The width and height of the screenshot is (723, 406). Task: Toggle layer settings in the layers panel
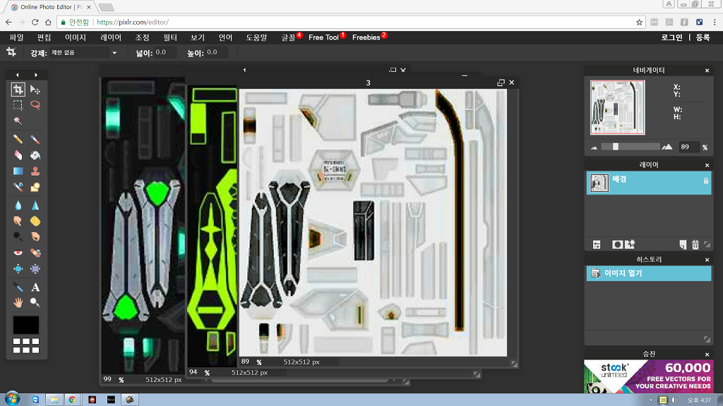pyautogui.click(x=597, y=245)
